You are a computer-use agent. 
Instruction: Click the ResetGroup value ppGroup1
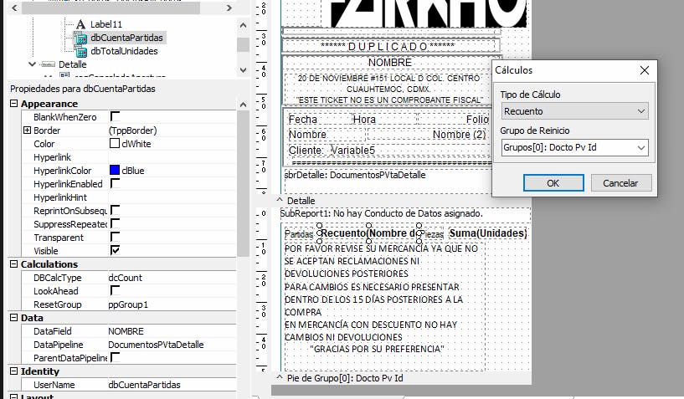click(128, 304)
